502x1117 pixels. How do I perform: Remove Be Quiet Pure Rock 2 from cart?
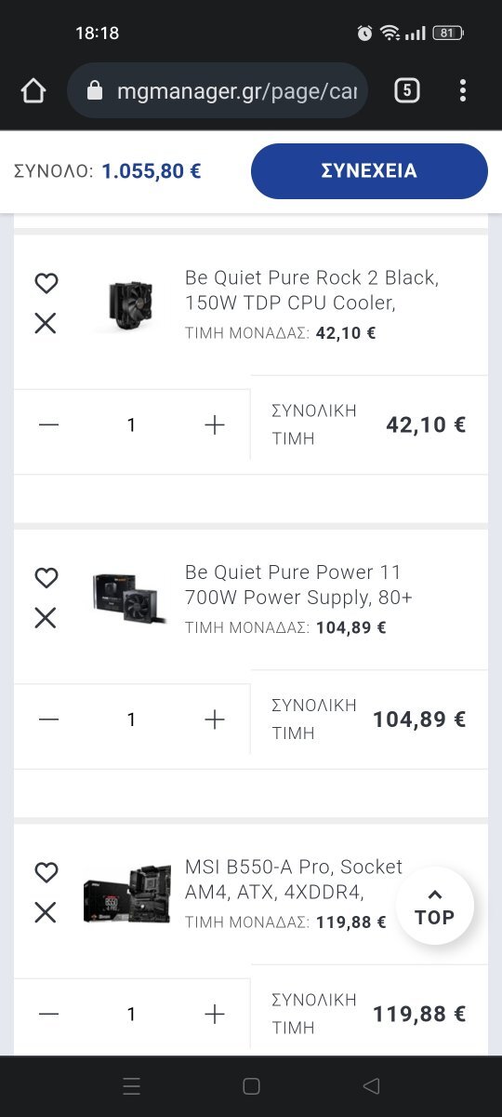(x=46, y=323)
